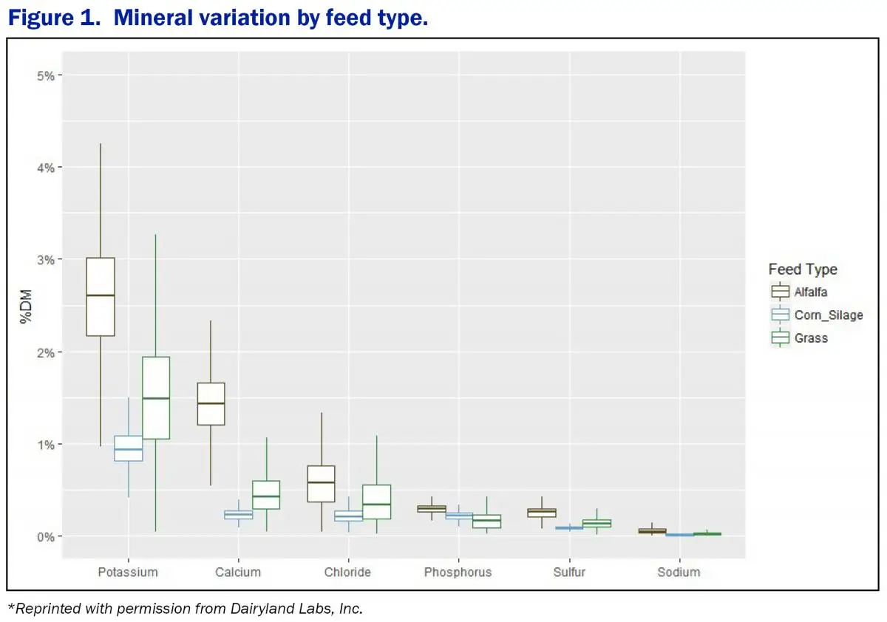Click the Figure 1 title heading
The height and width of the screenshot is (622, 887).
[218, 18]
